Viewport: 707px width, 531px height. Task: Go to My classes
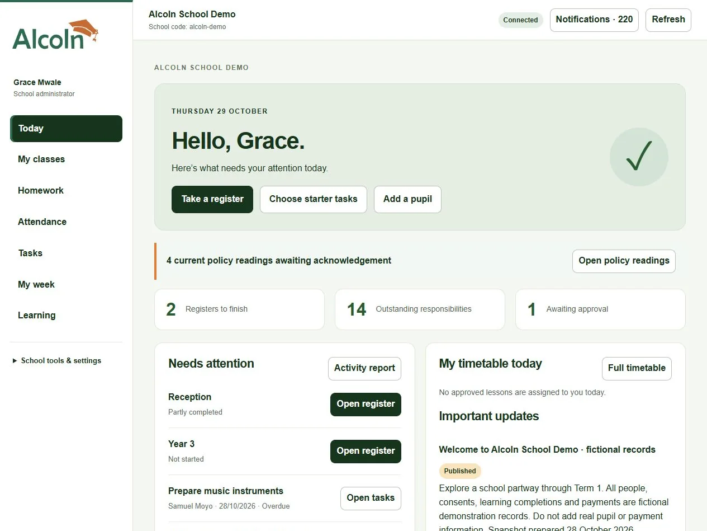click(66, 159)
